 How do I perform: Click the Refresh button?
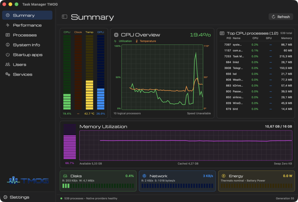click(x=281, y=17)
